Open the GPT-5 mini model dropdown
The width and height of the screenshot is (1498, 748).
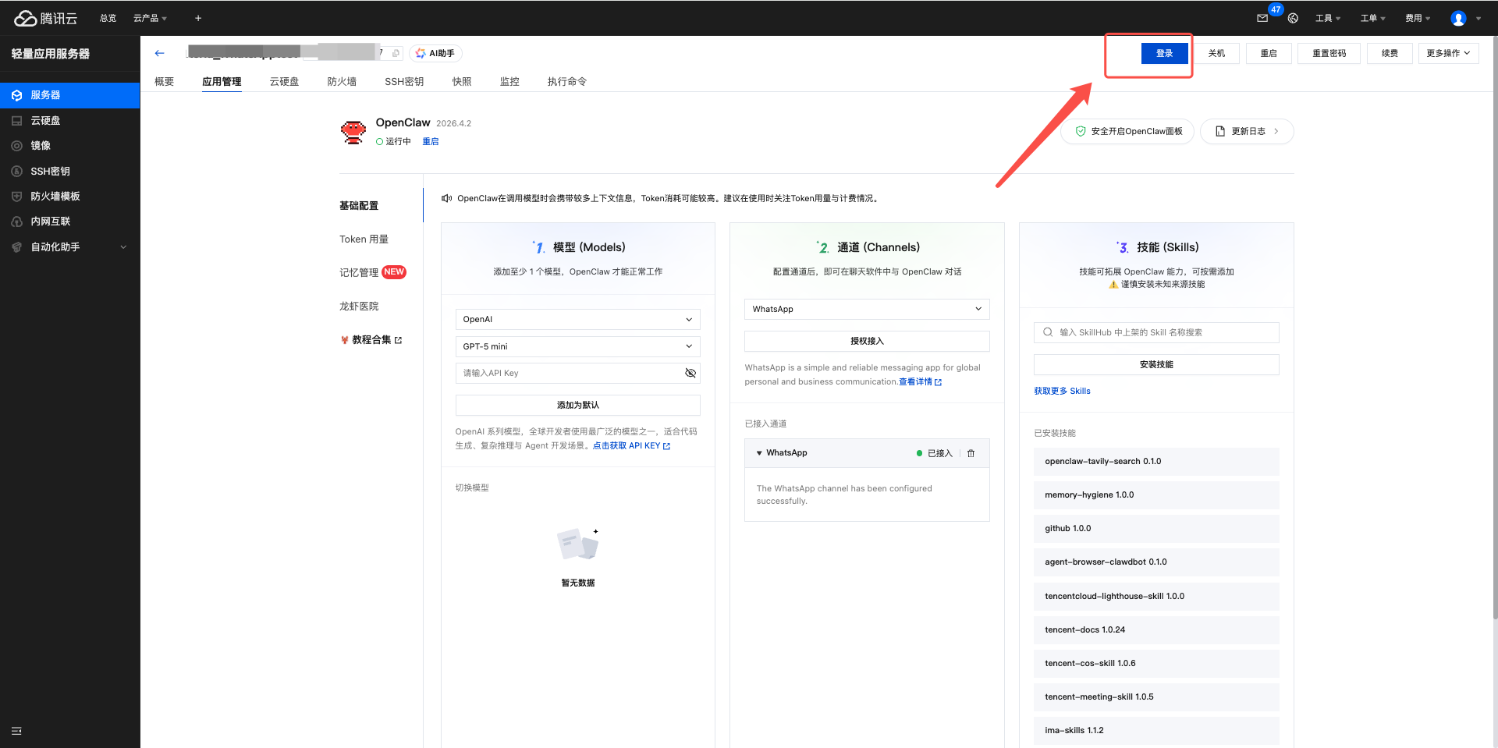pyautogui.click(x=577, y=346)
